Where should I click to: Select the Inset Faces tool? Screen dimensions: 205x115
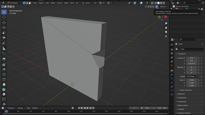click(4, 65)
